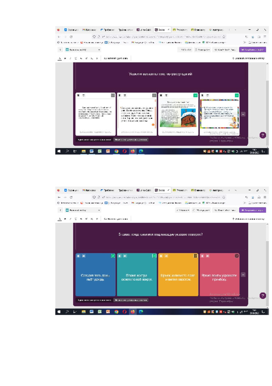
Task: Delete the yellow answer card
Action: pos(161,256)
